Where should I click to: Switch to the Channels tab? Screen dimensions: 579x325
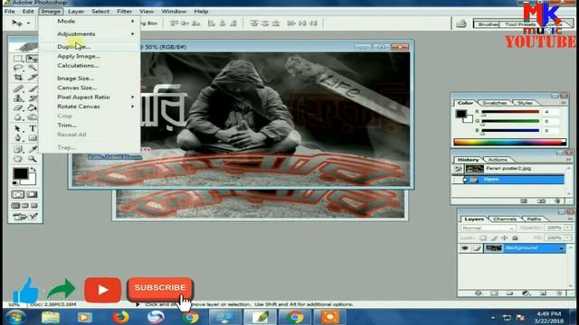pyautogui.click(x=505, y=218)
